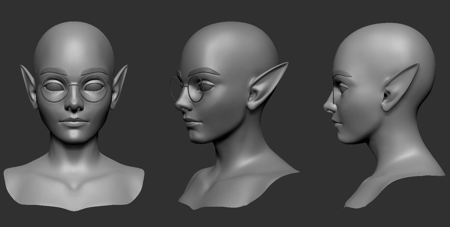Image resolution: width=450 pixels, height=227 pixels.
Task: Select the cheek of the three-quarter head
Action: coord(215,111)
